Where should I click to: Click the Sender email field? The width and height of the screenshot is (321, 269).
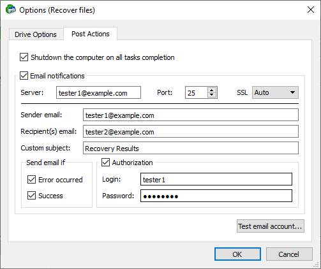tap(191, 115)
